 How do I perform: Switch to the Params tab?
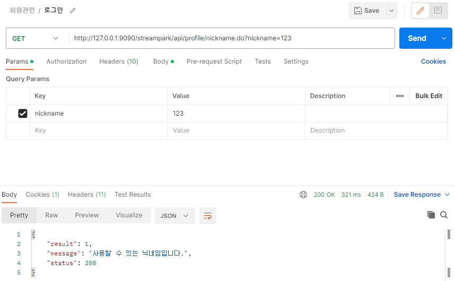(x=20, y=62)
